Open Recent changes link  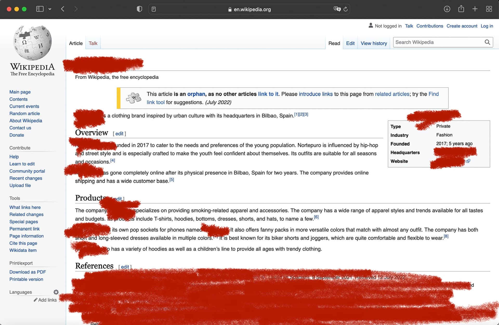[26, 178]
